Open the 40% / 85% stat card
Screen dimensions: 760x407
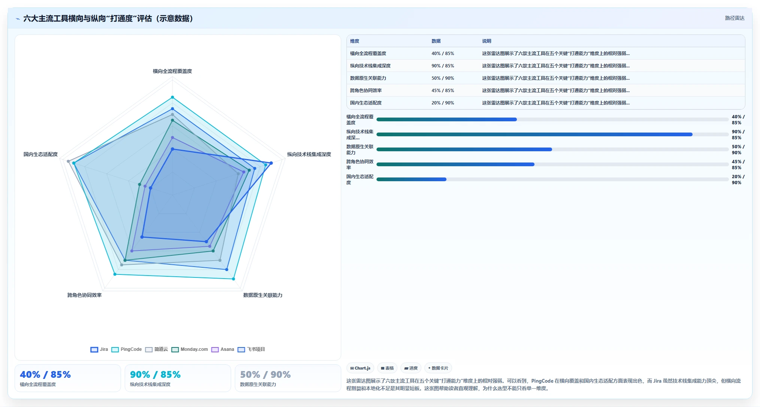tap(68, 378)
